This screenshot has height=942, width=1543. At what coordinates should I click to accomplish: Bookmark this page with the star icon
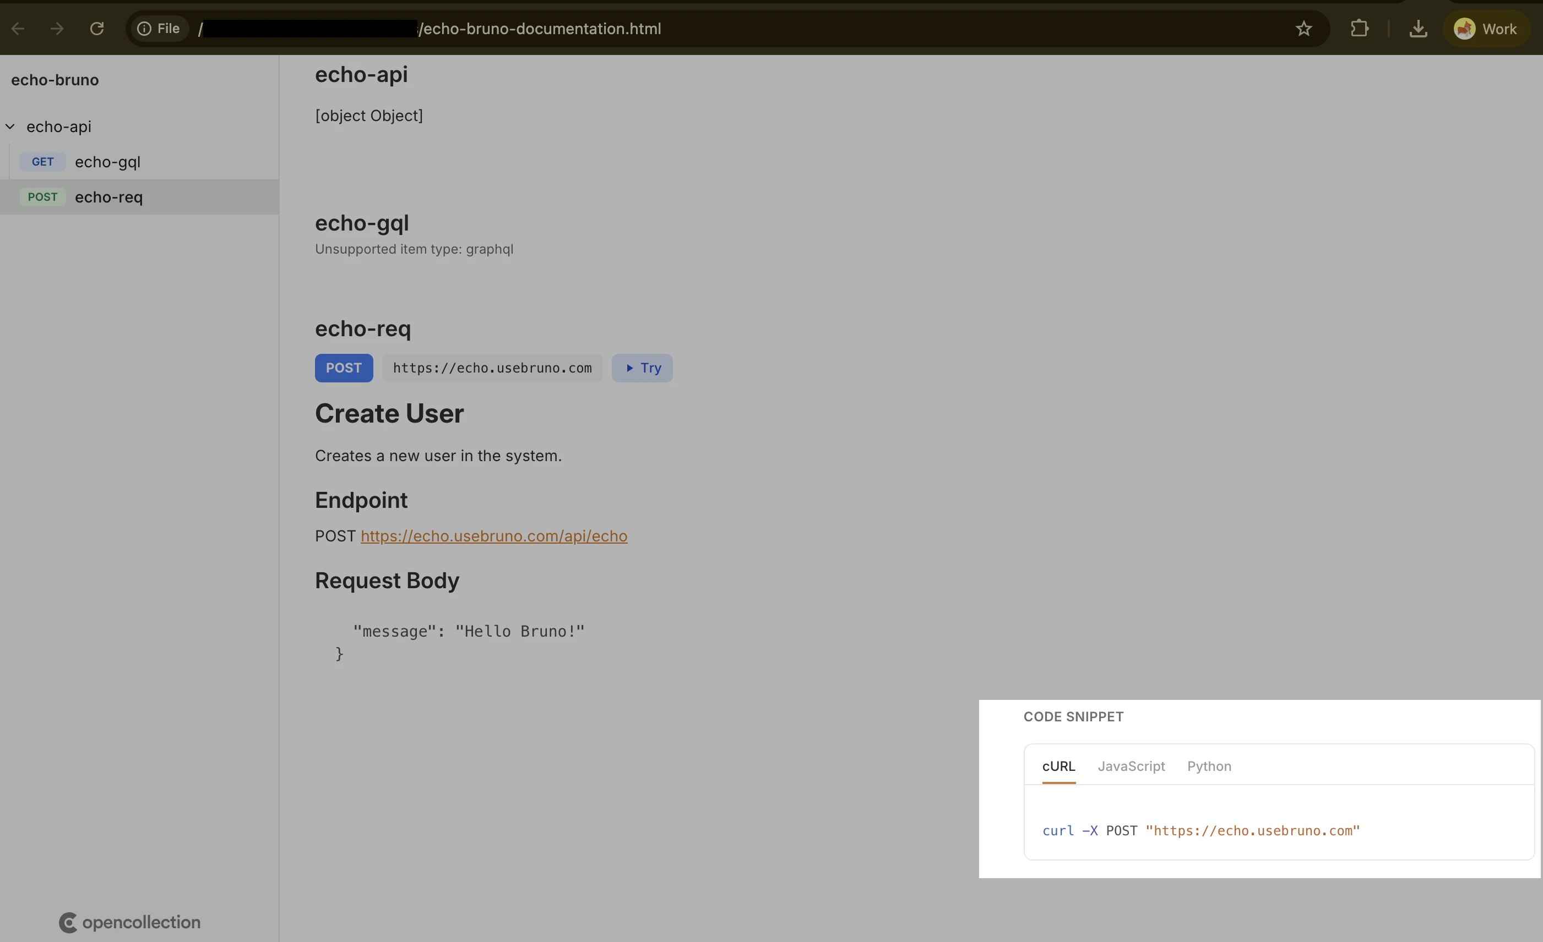[1304, 29]
